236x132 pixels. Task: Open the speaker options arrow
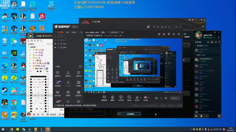[x=149, y=98]
